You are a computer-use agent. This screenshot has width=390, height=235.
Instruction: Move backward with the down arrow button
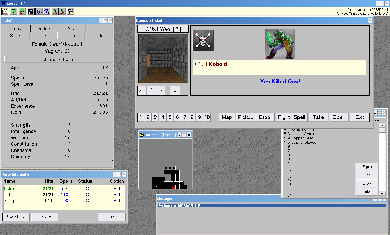point(175,91)
